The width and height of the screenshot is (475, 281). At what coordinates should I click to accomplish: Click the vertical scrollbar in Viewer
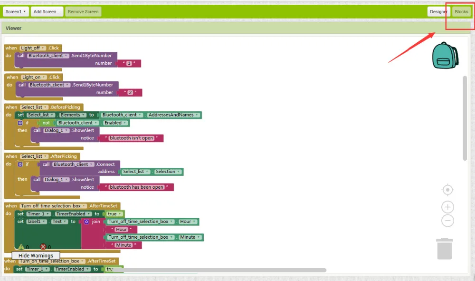click(x=465, y=118)
